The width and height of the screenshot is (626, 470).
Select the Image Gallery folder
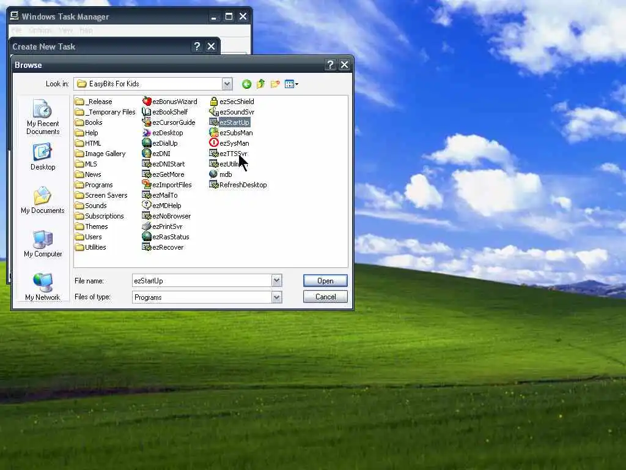coord(100,154)
